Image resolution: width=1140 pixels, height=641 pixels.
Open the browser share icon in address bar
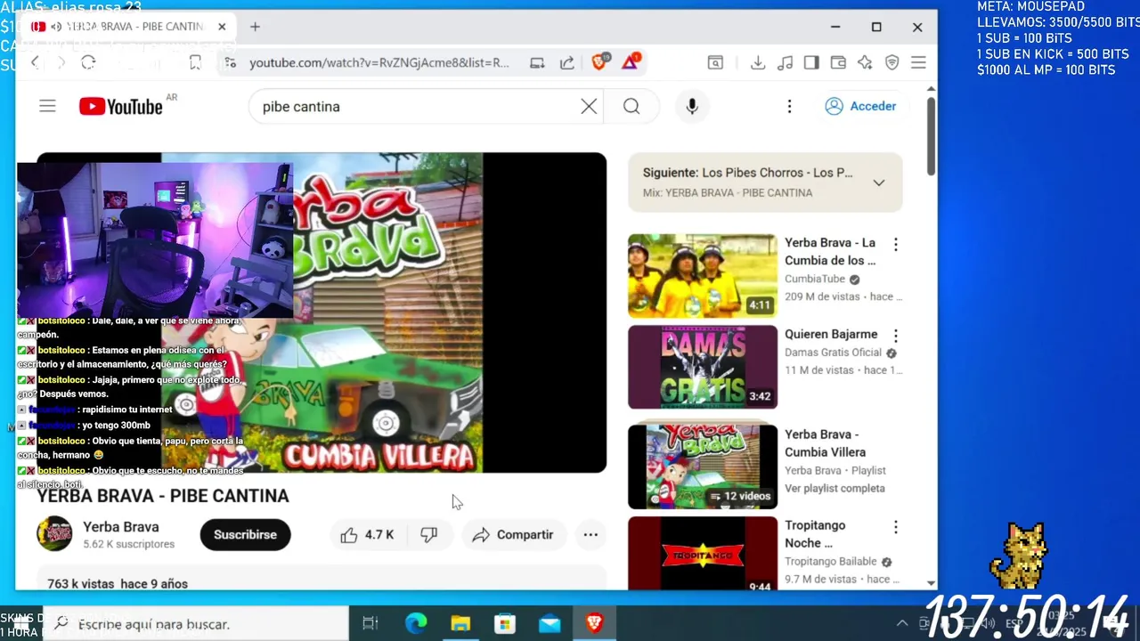567,62
